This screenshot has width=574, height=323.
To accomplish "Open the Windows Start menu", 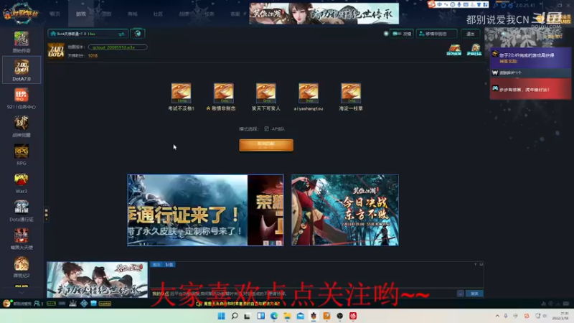I will 222,316.
